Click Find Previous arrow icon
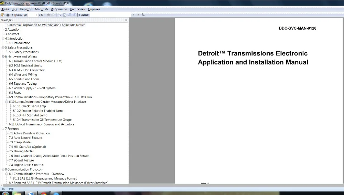 pyautogui.click(x=133, y=15)
